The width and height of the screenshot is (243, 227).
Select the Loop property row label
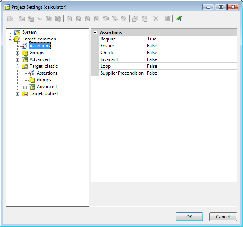tap(105, 66)
